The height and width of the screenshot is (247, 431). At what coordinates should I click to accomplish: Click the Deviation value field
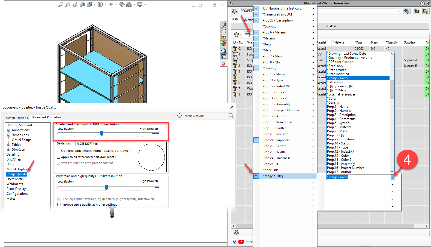pos(90,144)
